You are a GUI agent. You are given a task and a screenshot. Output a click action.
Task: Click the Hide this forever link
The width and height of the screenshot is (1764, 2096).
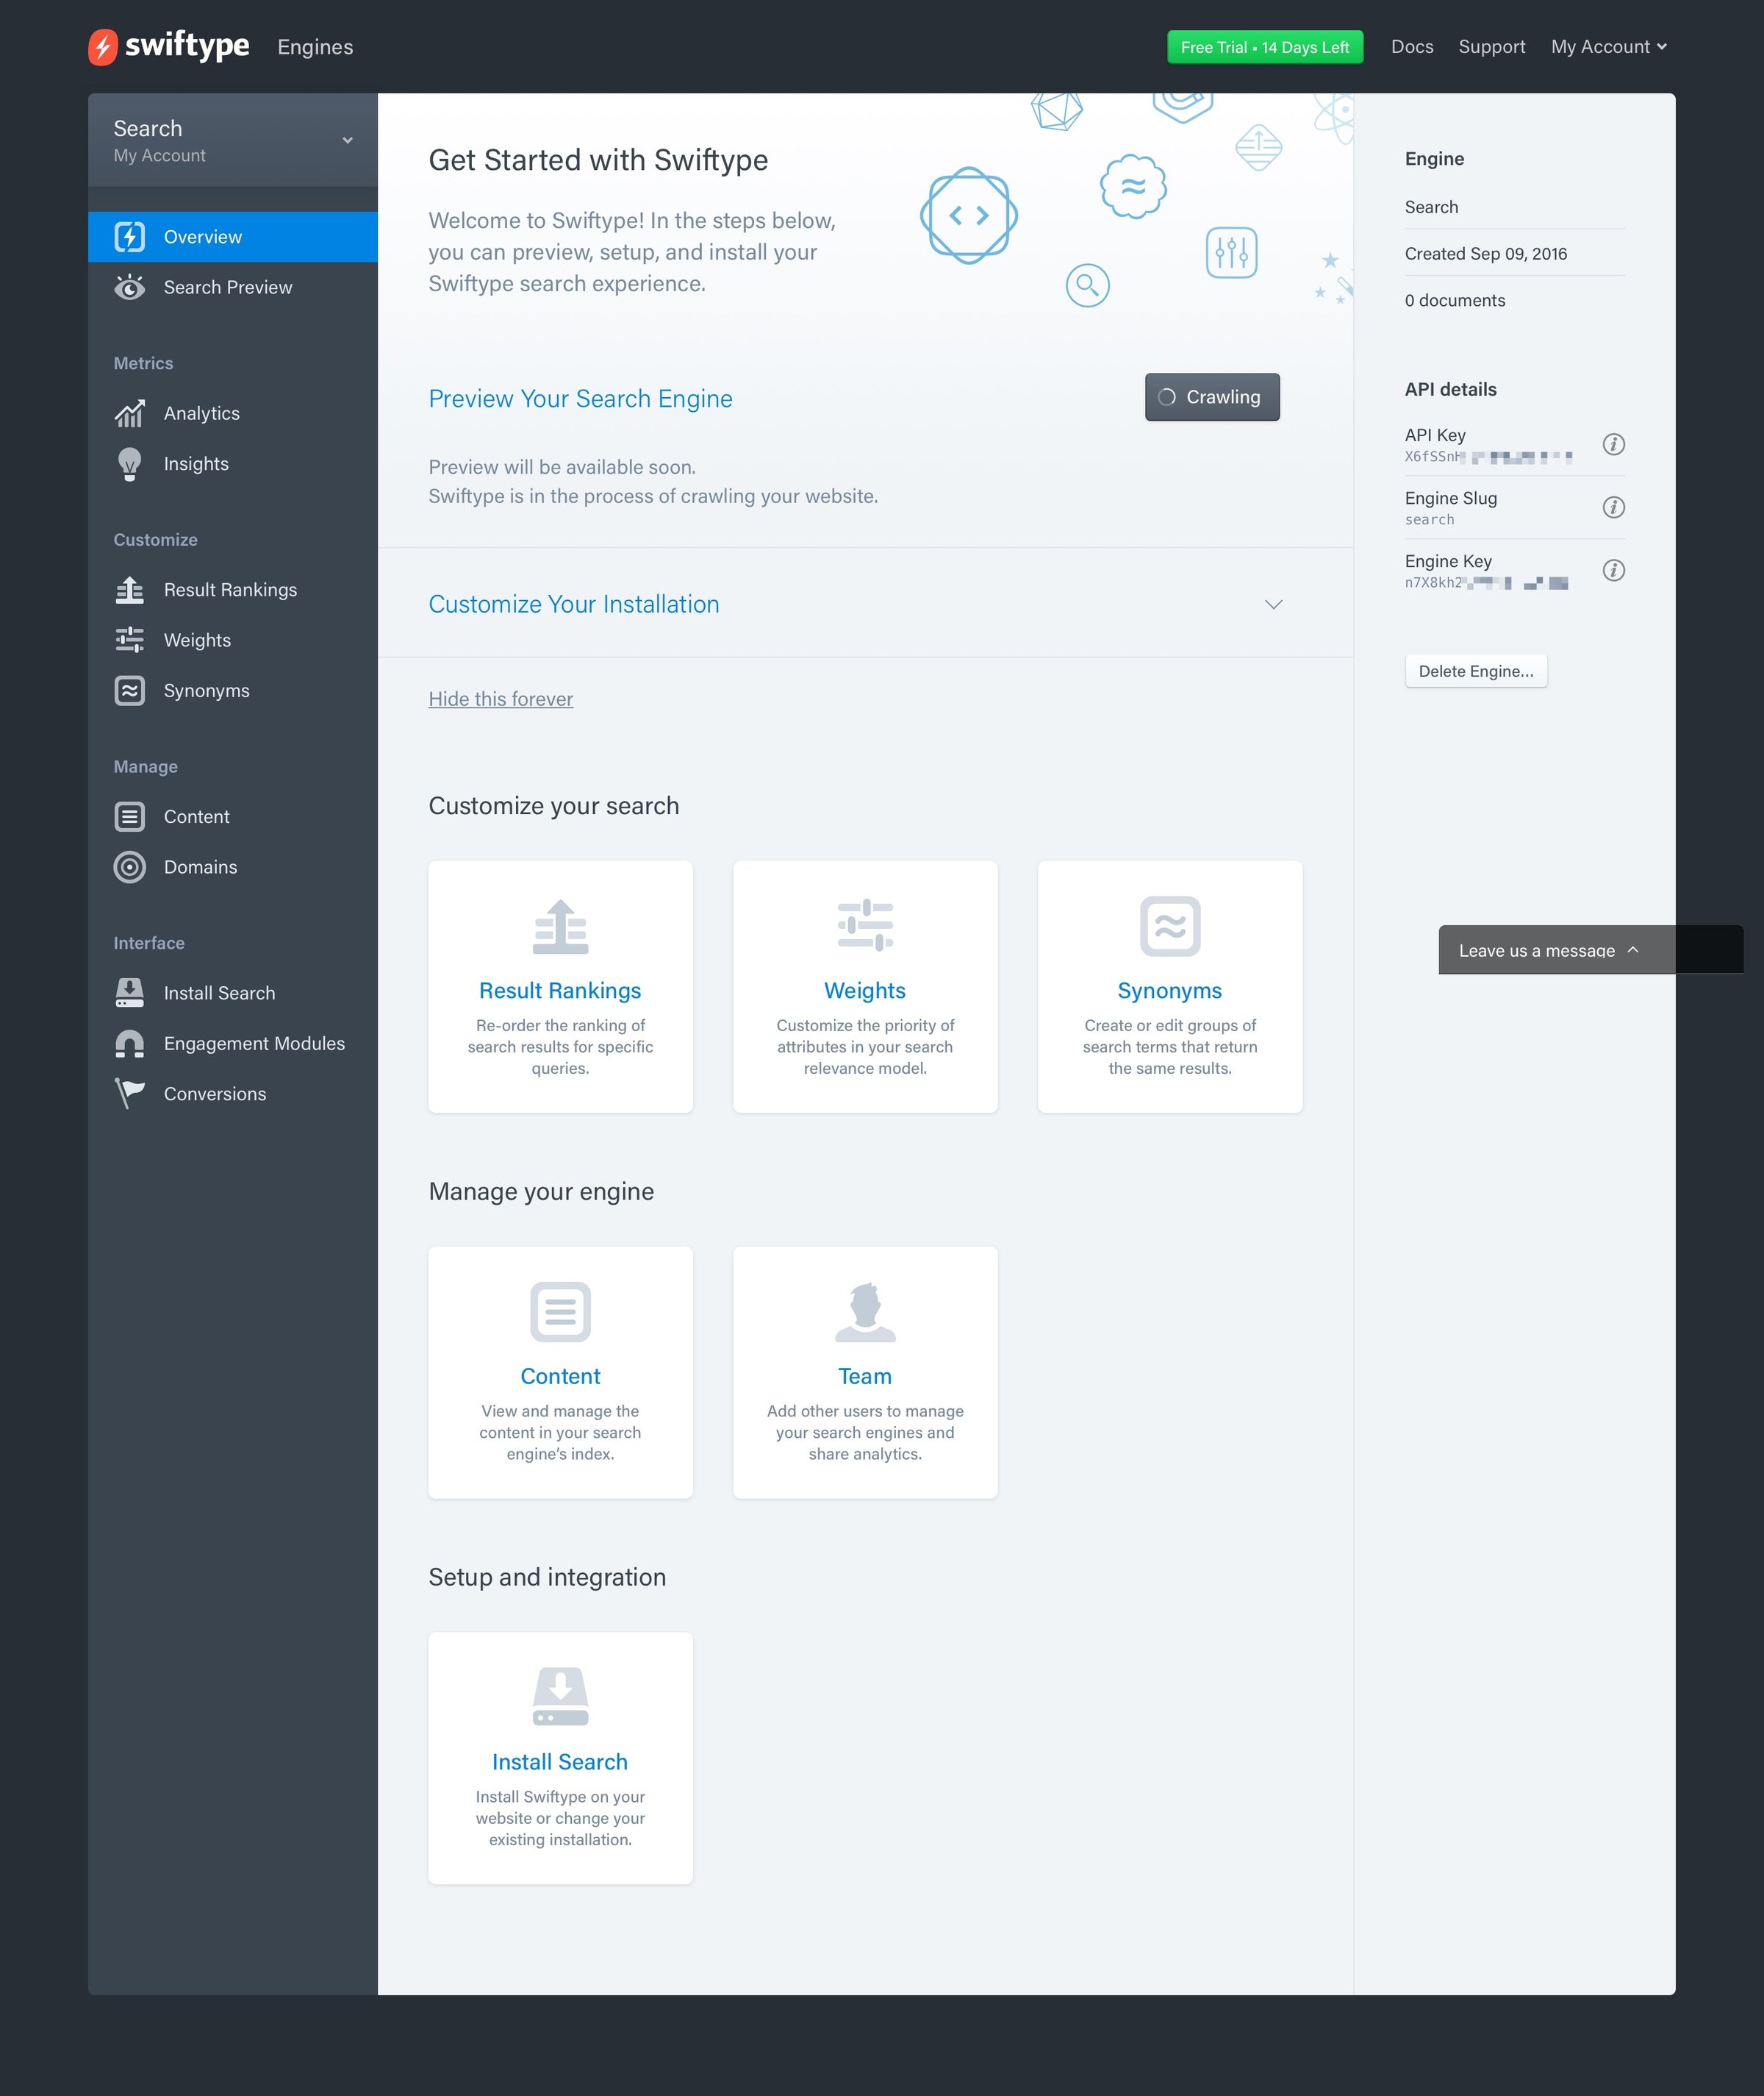(501, 699)
